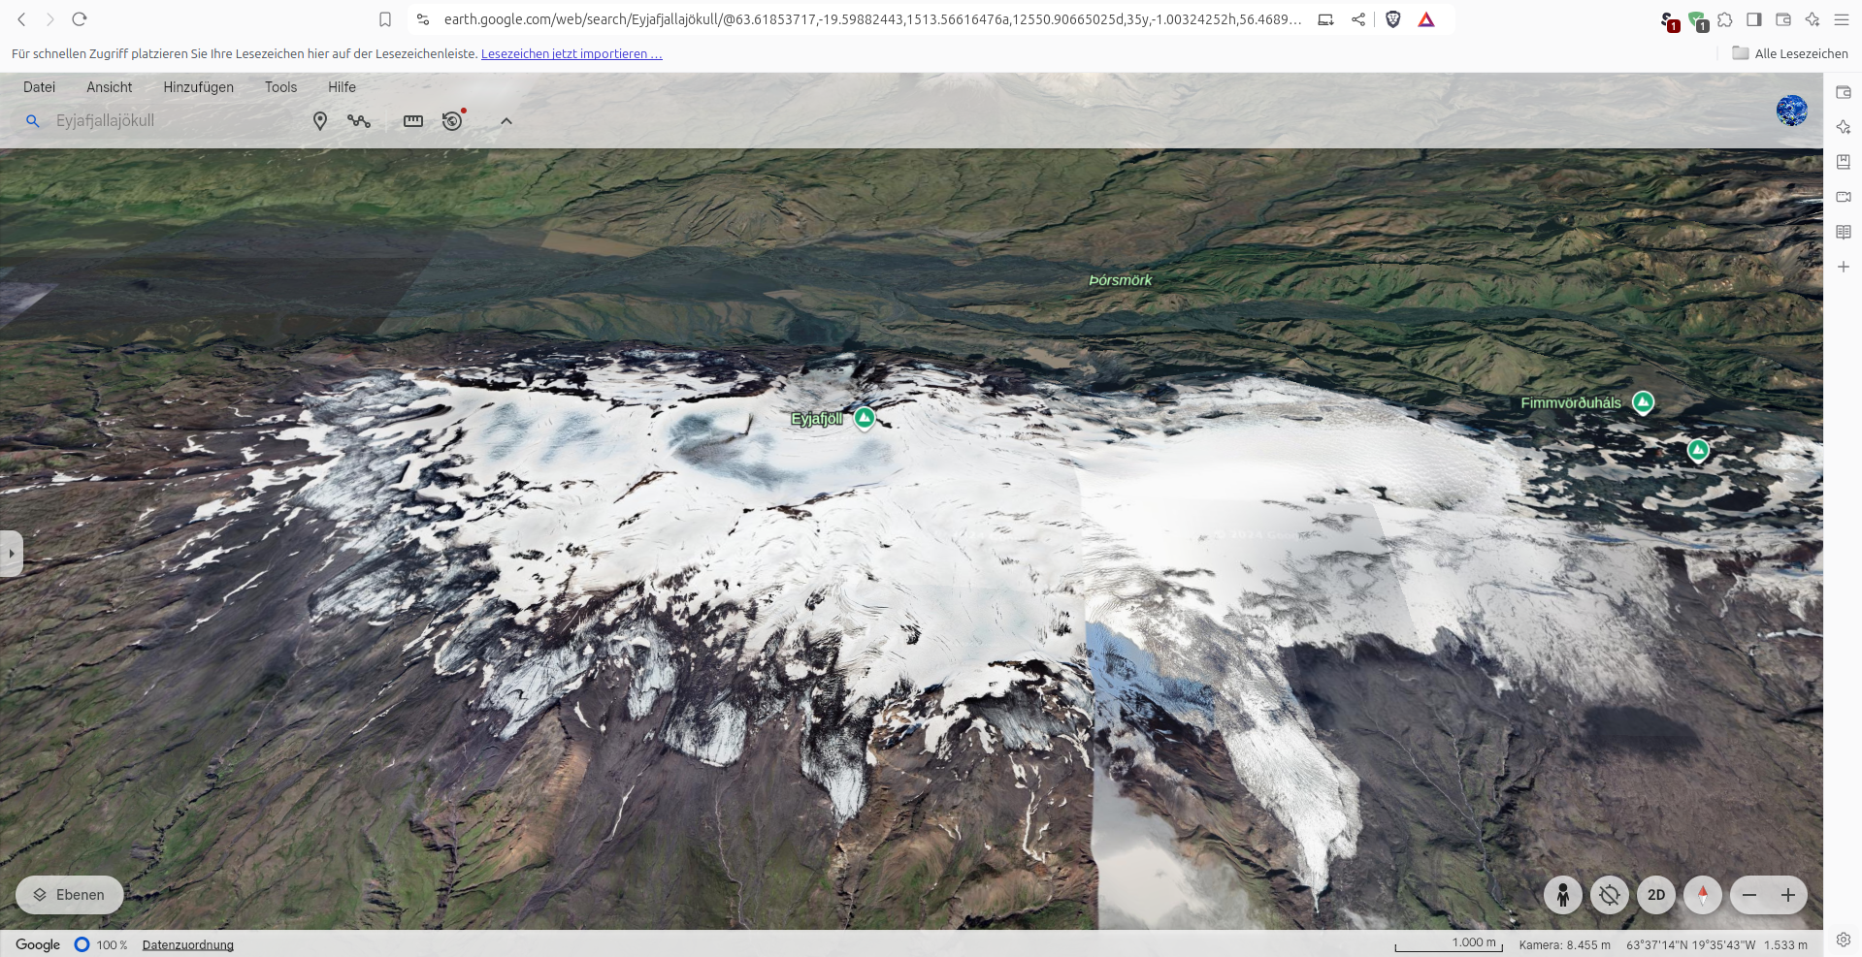Open the Datei menu
This screenshot has height=957, width=1862.
(x=39, y=87)
